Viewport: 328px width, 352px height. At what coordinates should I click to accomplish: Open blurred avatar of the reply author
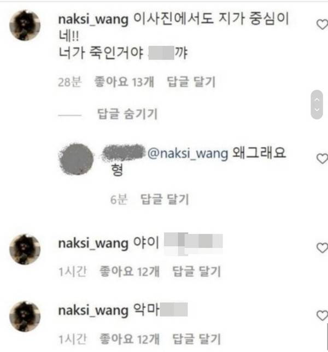76,159
